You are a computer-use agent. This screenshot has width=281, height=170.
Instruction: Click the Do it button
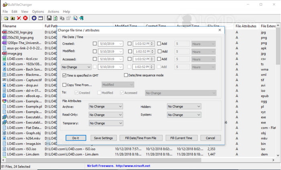coord(76,138)
